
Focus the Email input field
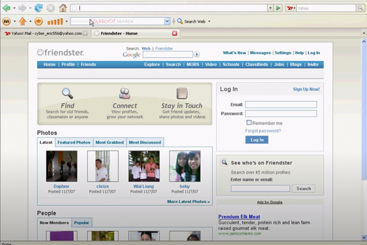click(281, 105)
